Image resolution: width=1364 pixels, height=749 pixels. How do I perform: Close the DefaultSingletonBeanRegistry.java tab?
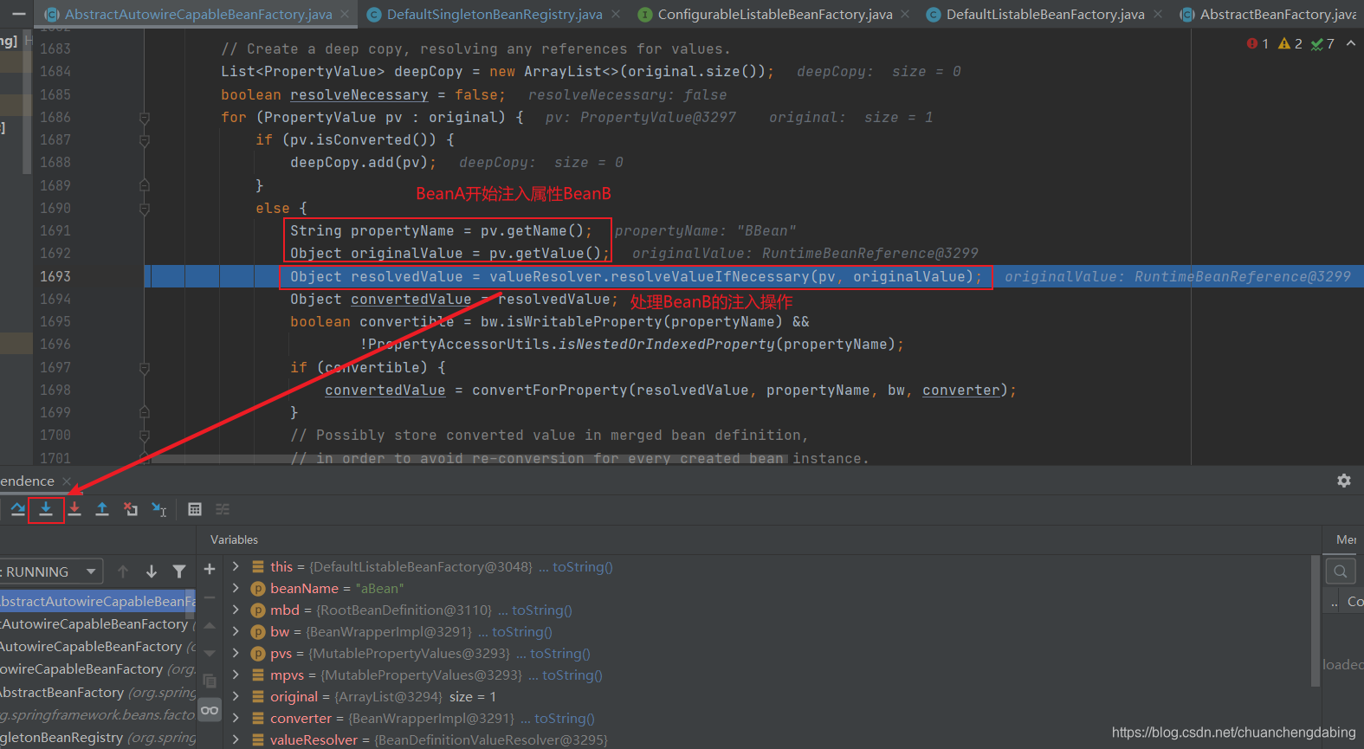616,14
